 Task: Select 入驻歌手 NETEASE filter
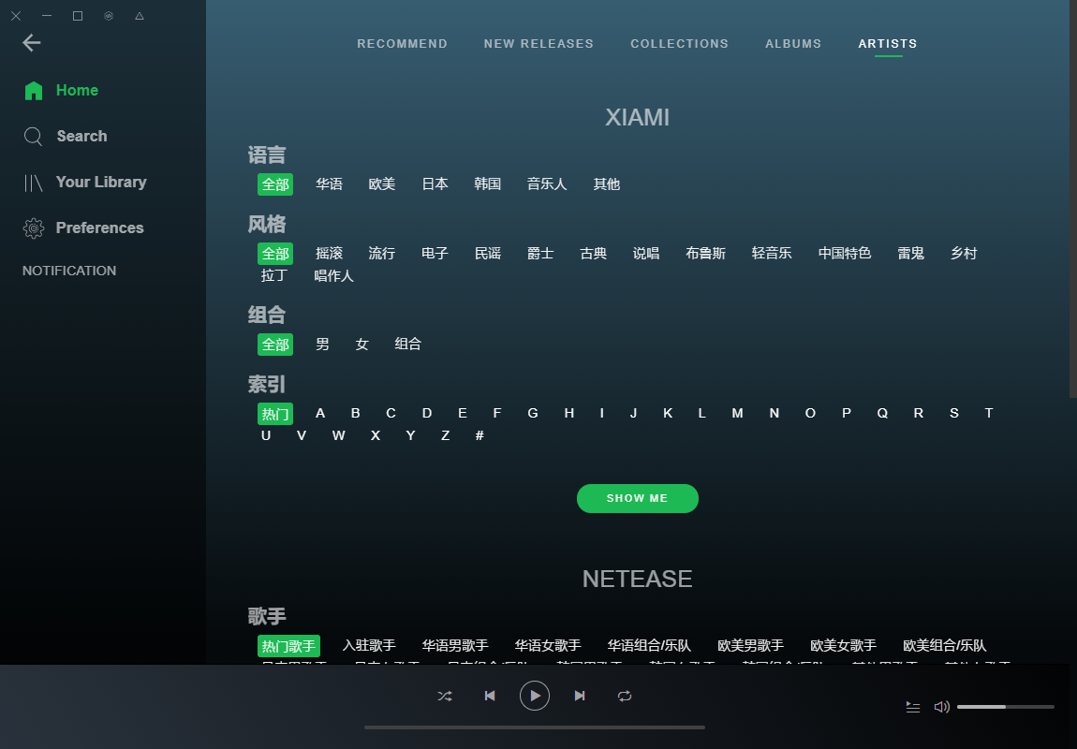(x=369, y=646)
